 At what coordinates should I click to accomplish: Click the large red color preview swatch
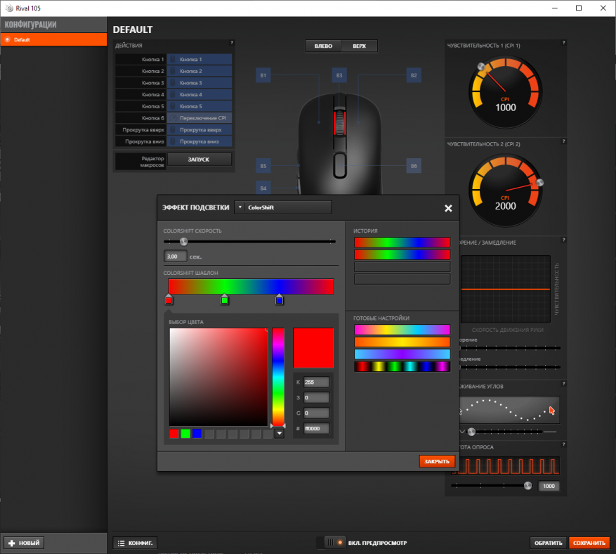(313, 348)
